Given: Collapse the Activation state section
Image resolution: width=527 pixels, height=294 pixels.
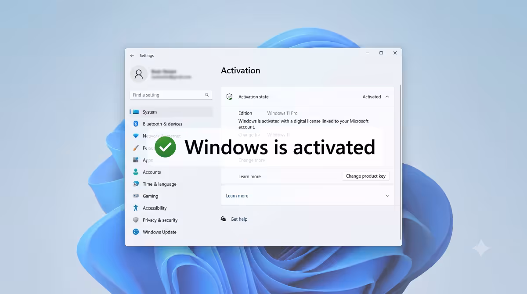Looking at the screenshot, I should pos(387,97).
